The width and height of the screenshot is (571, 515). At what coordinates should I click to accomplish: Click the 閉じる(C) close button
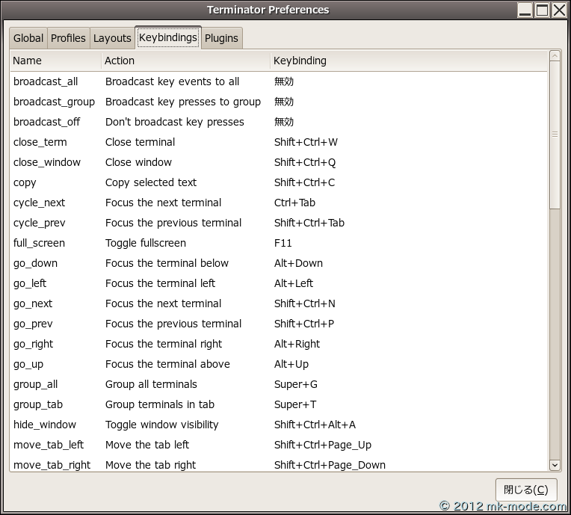[x=525, y=490]
